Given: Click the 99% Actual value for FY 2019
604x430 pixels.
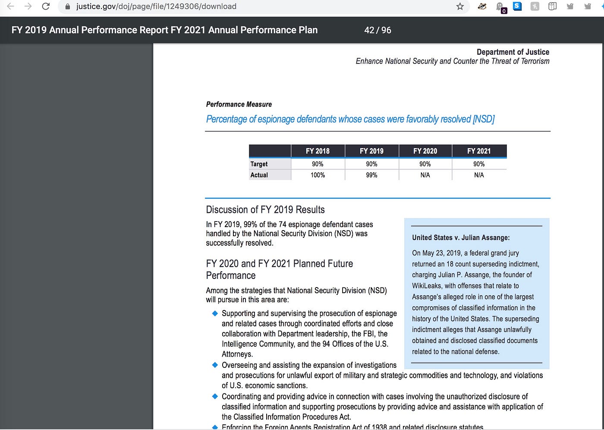Looking at the screenshot, I should click(x=371, y=175).
